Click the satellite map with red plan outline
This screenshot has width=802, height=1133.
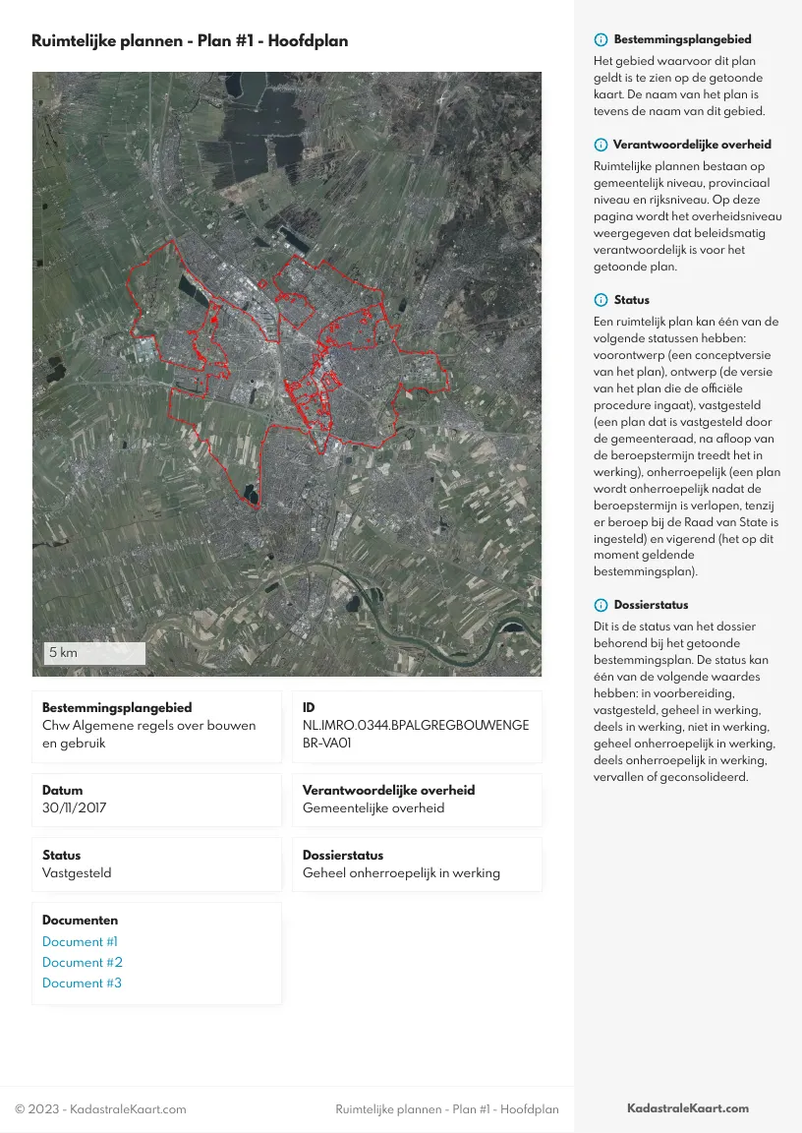[x=287, y=374]
